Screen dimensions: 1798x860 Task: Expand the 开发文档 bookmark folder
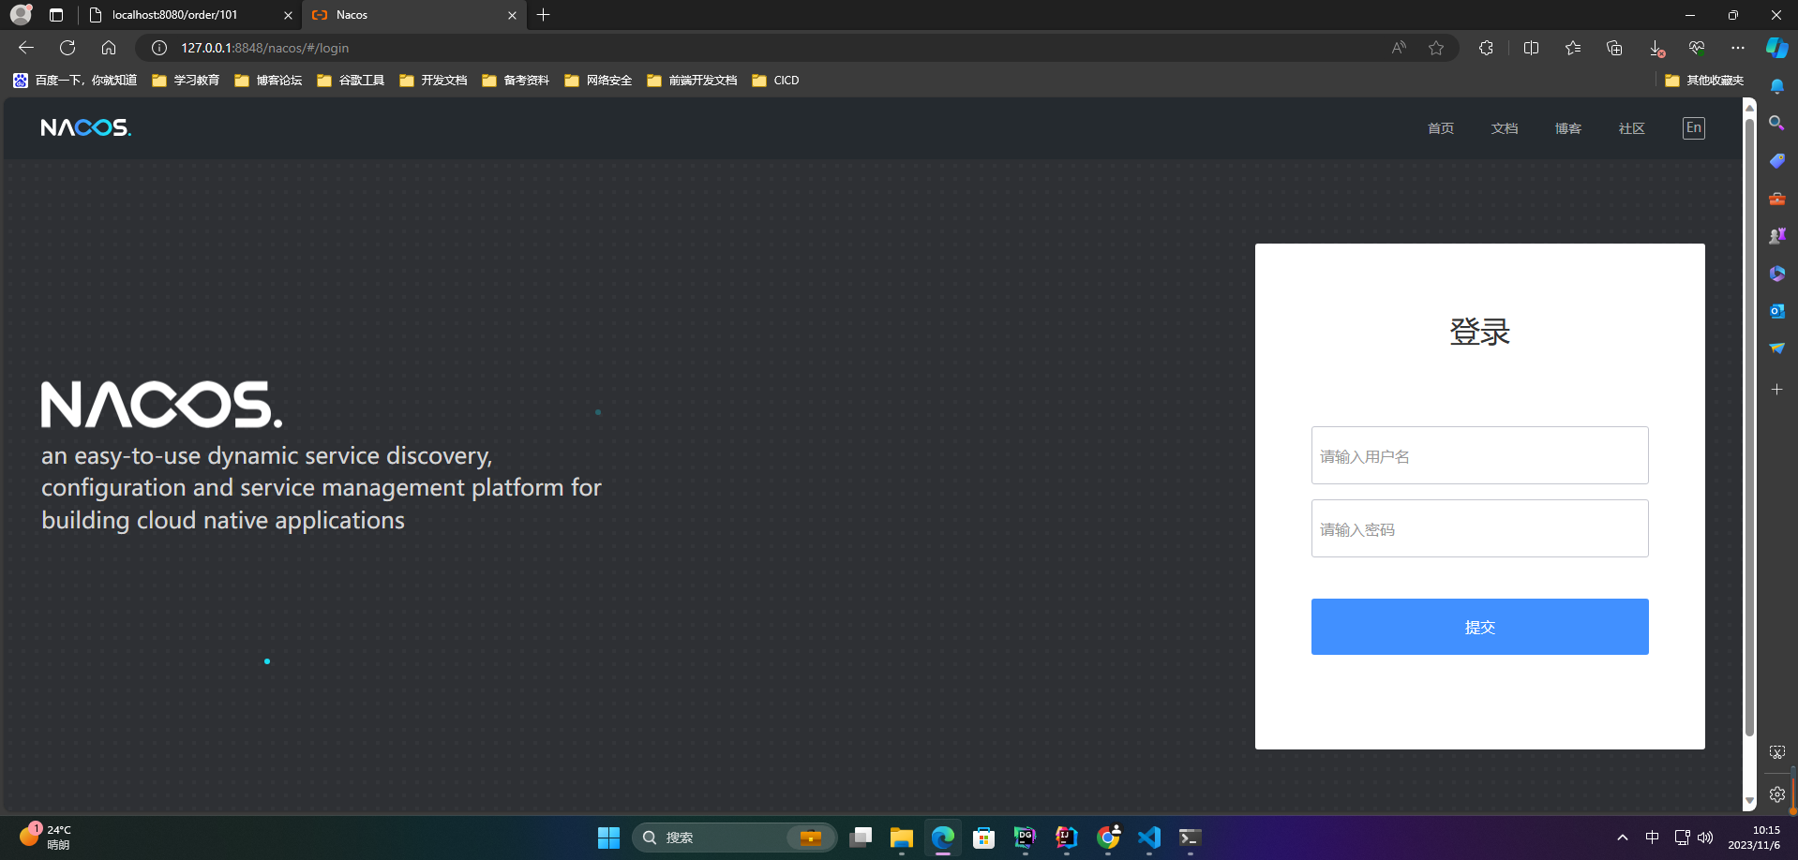[433, 81]
